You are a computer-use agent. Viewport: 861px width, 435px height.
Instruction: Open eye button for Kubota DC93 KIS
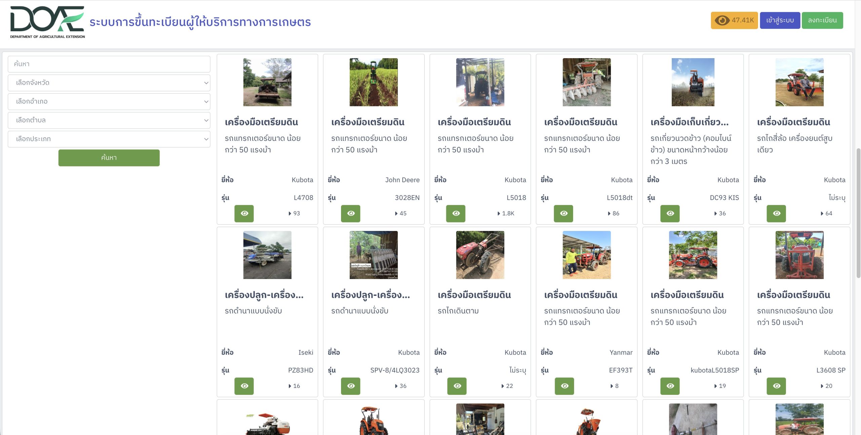point(670,213)
